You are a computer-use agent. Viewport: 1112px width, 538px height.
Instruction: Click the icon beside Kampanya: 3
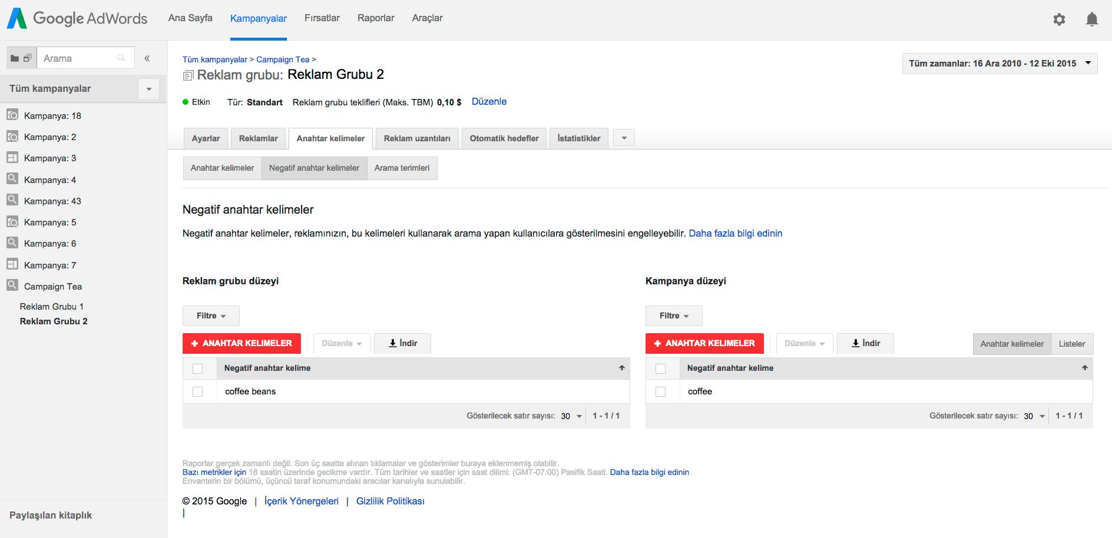(x=12, y=158)
